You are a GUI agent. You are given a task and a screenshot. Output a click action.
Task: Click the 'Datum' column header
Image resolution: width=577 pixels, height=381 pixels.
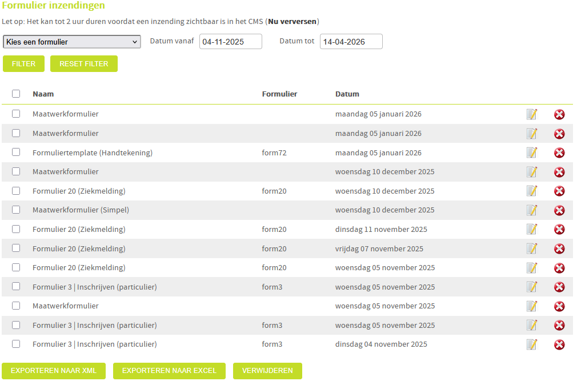(347, 94)
